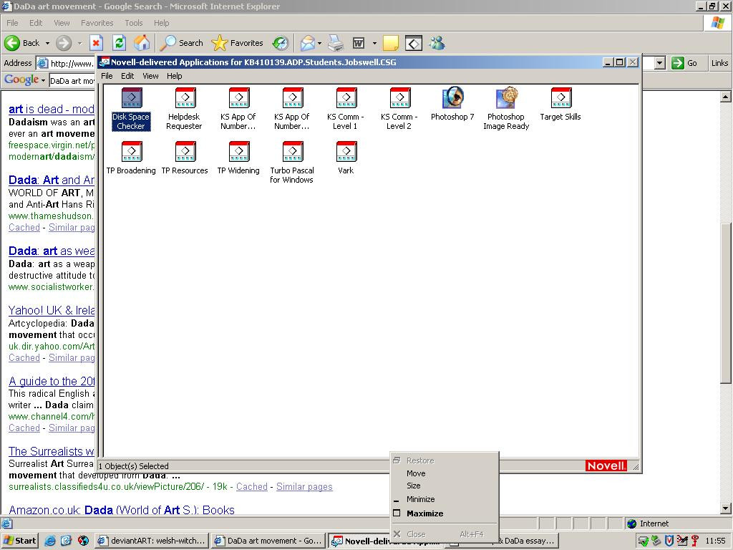Click the page scrollbar down arrow

[x=725, y=508]
